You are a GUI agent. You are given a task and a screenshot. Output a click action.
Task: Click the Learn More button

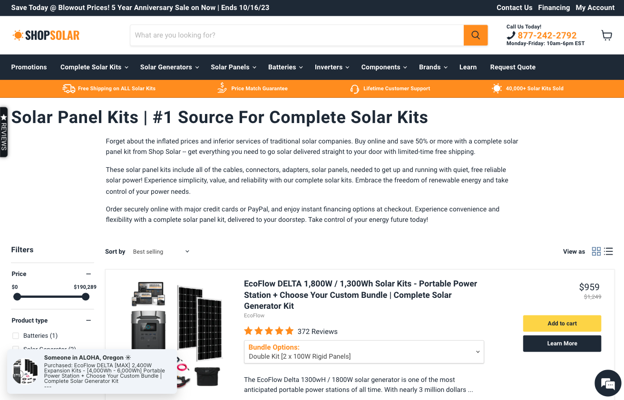pyautogui.click(x=562, y=343)
